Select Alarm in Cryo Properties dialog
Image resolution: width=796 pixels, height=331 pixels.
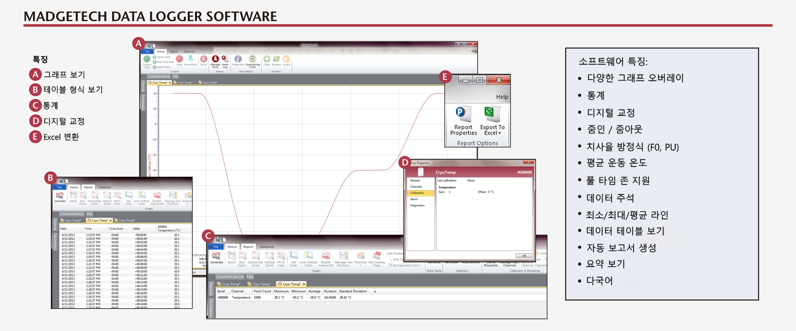tap(414, 199)
